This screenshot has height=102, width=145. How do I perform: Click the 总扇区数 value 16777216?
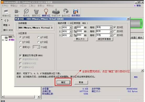point(84,91)
